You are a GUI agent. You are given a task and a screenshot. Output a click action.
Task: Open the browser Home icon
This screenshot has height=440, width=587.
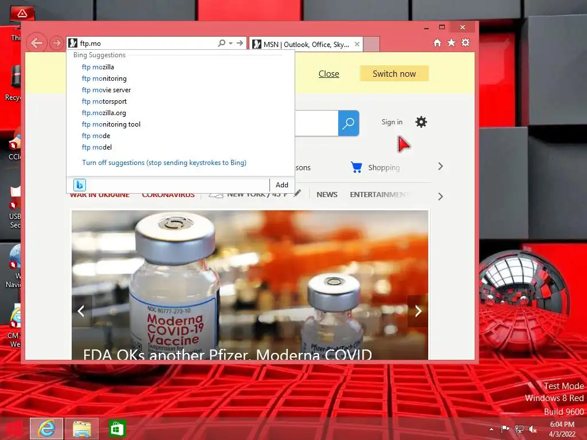point(437,42)
